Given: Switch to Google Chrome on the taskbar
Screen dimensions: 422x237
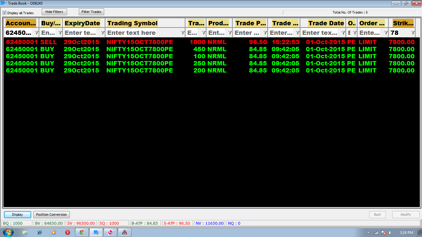Looking at the screenshot, I should click(x=82, y=232).
